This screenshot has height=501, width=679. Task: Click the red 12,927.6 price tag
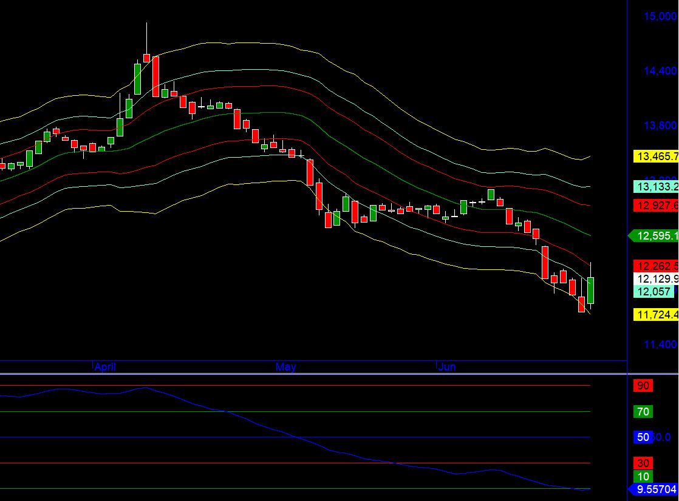point(656,205)
